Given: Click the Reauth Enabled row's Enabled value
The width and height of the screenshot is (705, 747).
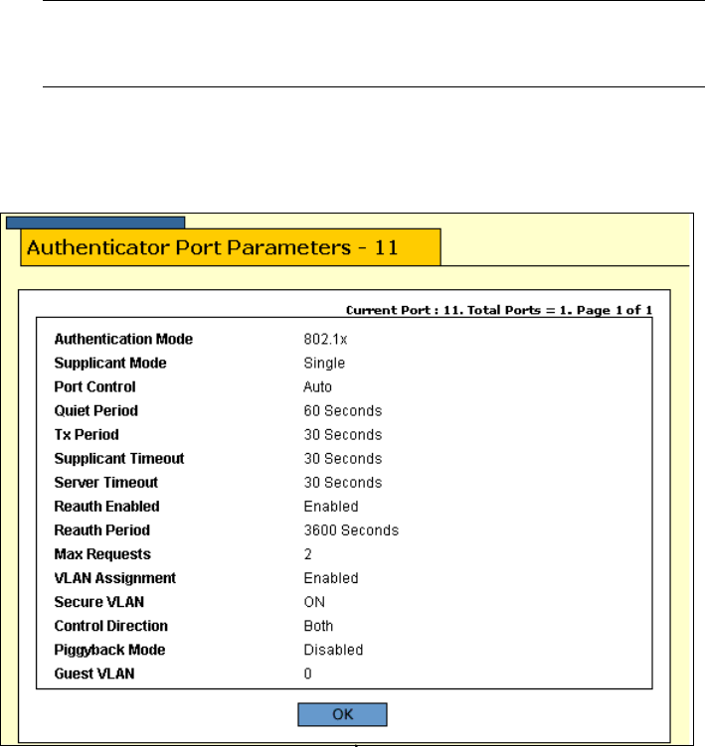Looking at the screenshot, I should pyautogui.click(x=331, y=506).
